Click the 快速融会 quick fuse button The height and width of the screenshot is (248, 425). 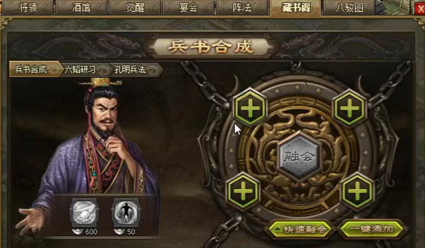300,229
